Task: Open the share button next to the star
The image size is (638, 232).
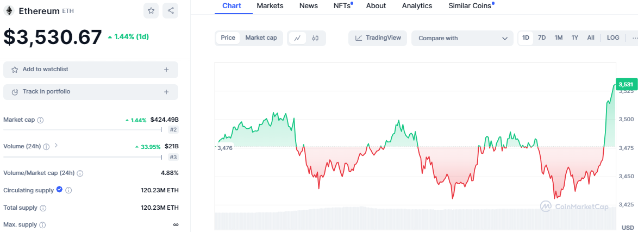Action: click(x=171, y=10)
